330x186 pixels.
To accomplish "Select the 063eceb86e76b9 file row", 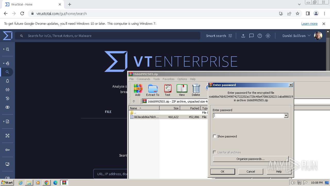I will coord(168,117).
